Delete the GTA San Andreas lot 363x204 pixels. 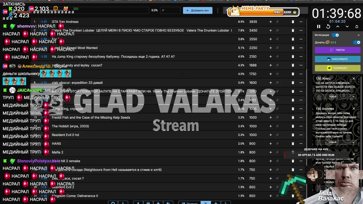tap(293, 22)
